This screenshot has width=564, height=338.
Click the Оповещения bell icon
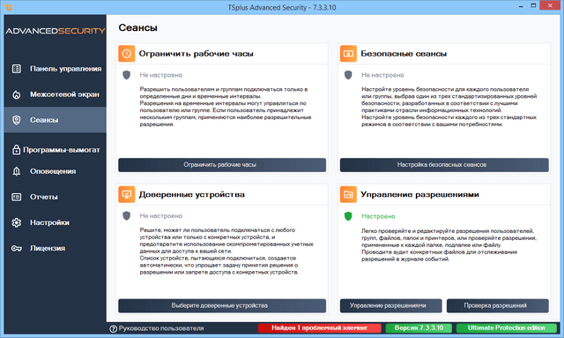(x=16, y=171)
